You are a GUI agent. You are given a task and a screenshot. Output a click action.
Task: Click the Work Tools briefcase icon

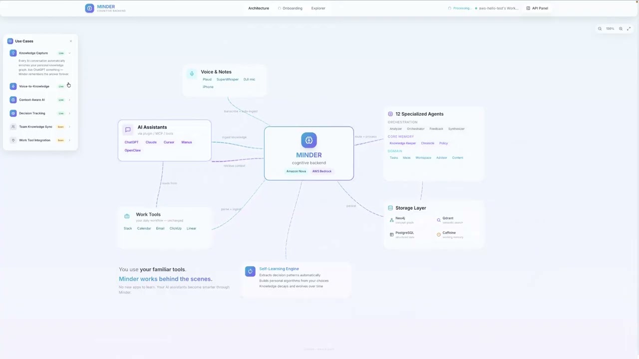pyautogui.click(x=127, y=216)
